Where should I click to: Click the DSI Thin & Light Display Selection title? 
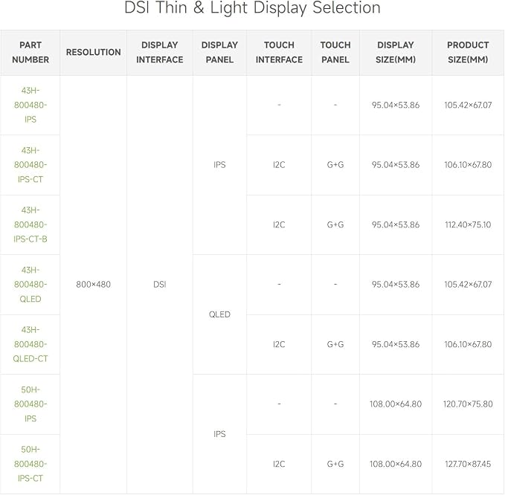coord(253,8)
